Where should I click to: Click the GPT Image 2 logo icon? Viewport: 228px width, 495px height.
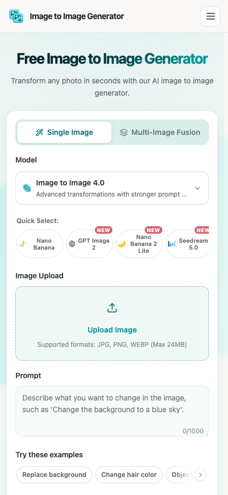72,244
